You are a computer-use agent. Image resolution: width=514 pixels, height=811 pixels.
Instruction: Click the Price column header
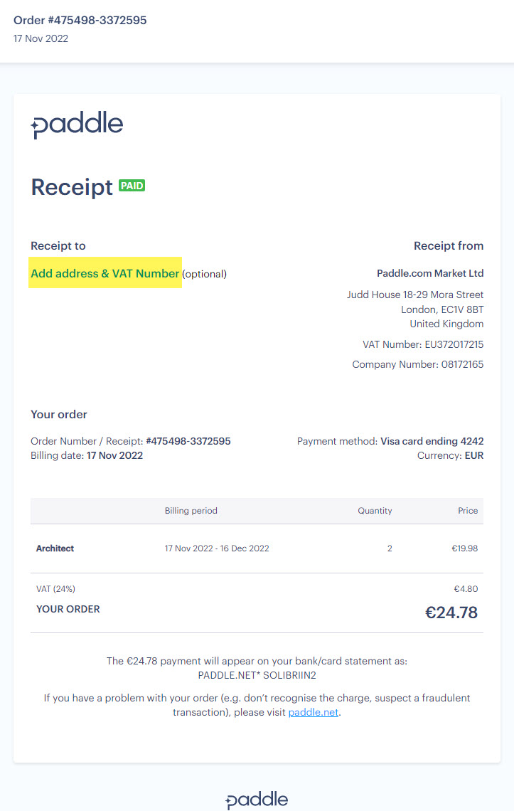(x=468, y=511)
